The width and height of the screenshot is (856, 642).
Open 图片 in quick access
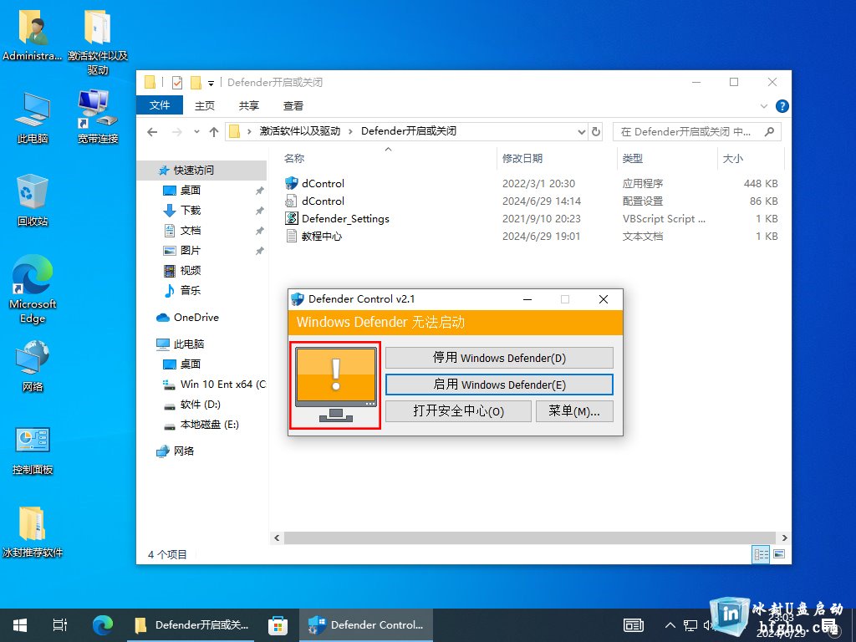coord(191,251)
